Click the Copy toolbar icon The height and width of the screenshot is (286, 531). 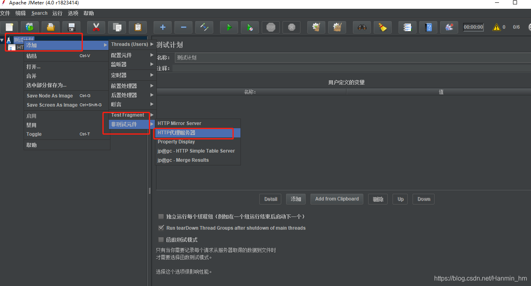(x=117, y=28)
